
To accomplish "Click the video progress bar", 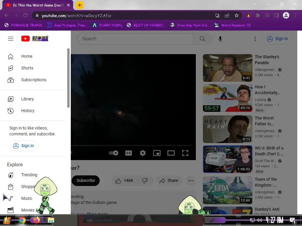I will (x=132, y=145).
